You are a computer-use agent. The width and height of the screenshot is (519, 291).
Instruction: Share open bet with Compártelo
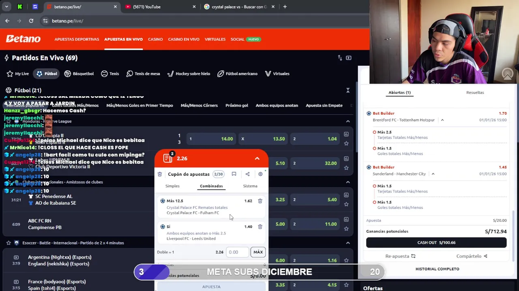(x=472, y=256)
